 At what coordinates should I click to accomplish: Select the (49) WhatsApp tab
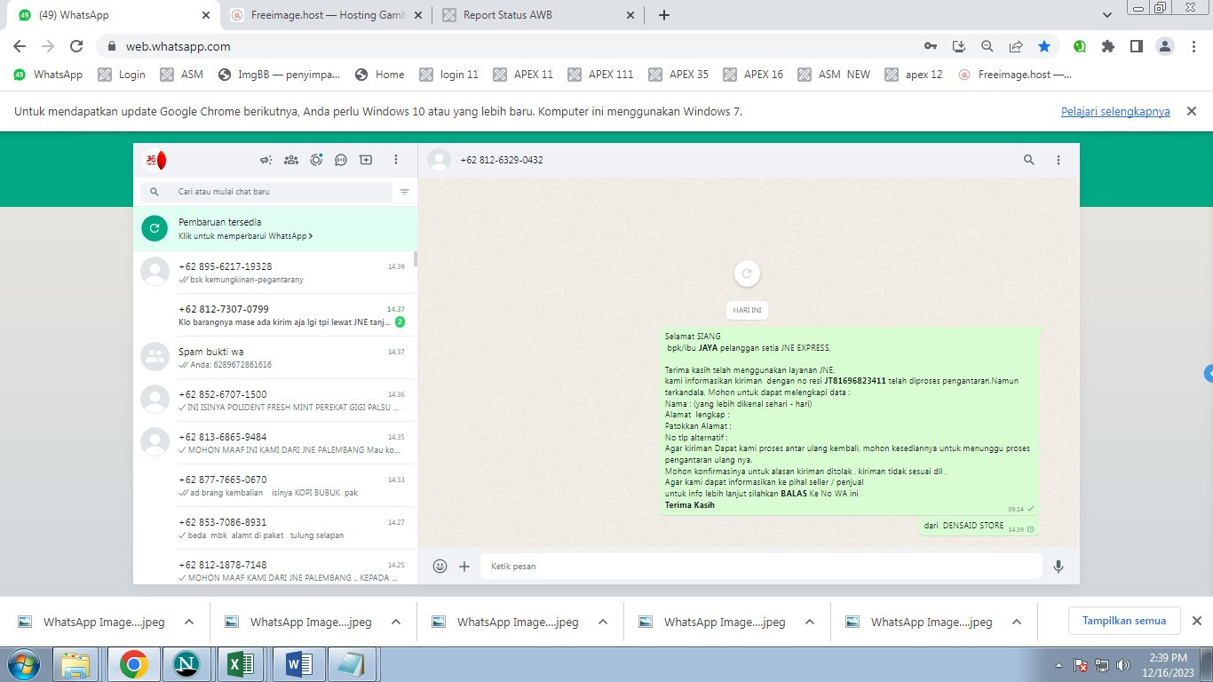pyautogui.click(x=115, y=15)
